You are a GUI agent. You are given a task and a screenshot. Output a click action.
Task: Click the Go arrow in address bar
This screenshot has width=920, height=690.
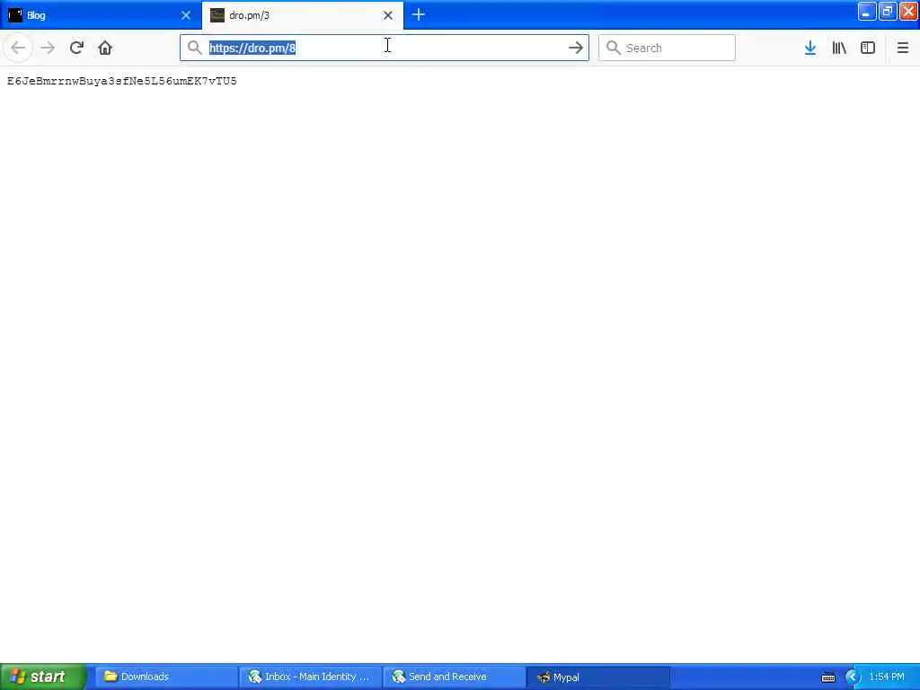(x=576, y=48)
